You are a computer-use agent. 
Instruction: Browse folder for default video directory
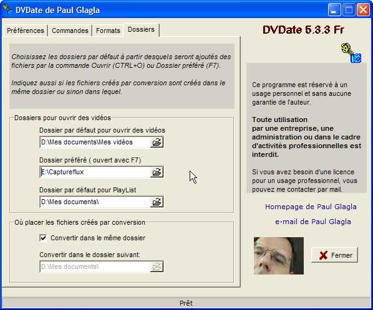pos(157,142)
